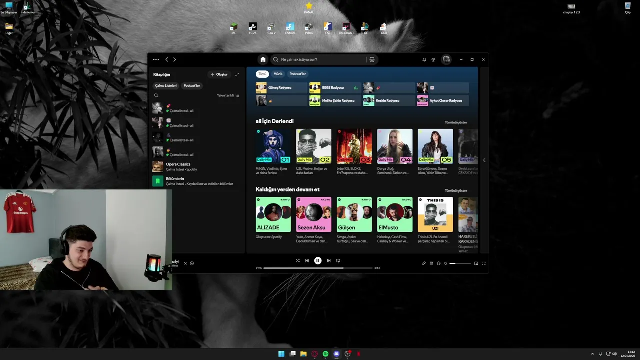Open profile avatar menu
The width and height of the screenshot is (640, 360).
pos(446,59)
